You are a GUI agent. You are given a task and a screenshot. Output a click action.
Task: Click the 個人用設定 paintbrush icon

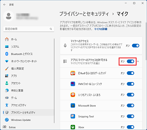(7, 68)
